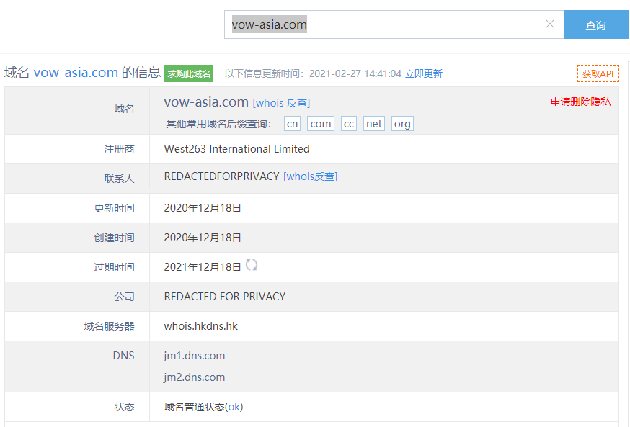Open the 获取API button
The height and width of the screenshot is (427, 630).
click(598, 73)
